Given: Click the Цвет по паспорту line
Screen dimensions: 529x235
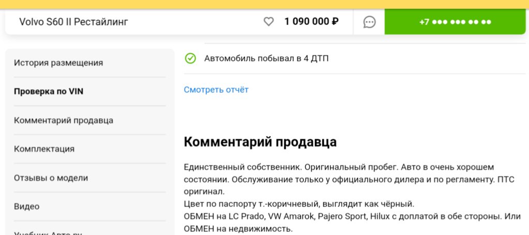Looking at the screenshot, I should point(298,204).
